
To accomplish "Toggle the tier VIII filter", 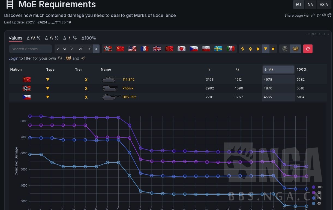I will coord(81,49).
